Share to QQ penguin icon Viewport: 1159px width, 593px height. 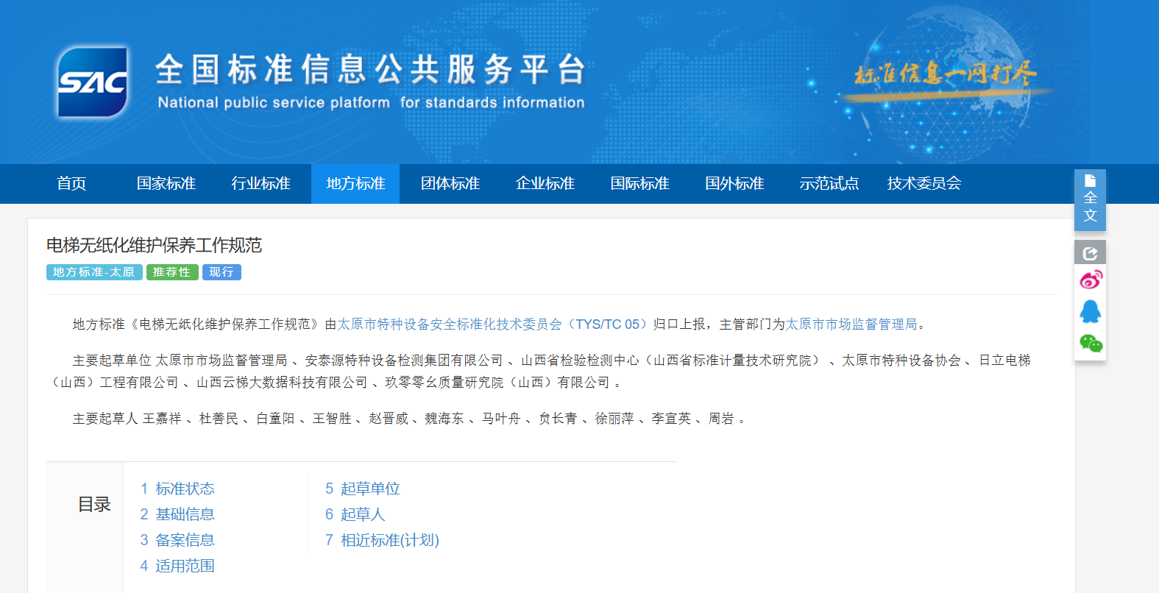[x=1091, y=311]
